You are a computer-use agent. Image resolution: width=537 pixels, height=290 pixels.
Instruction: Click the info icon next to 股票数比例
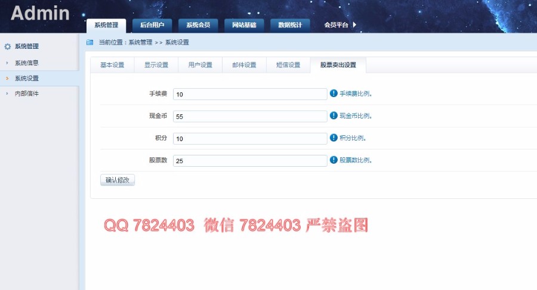[x=334, y=160]
